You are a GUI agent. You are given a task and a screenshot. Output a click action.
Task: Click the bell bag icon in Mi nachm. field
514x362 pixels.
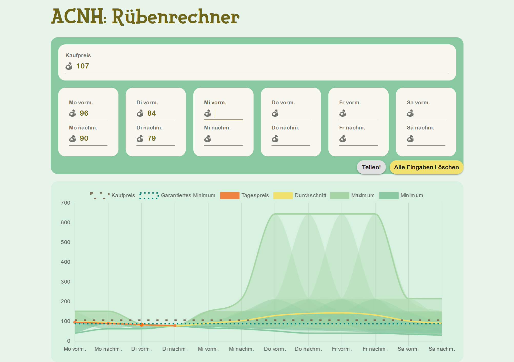(207, 138)
